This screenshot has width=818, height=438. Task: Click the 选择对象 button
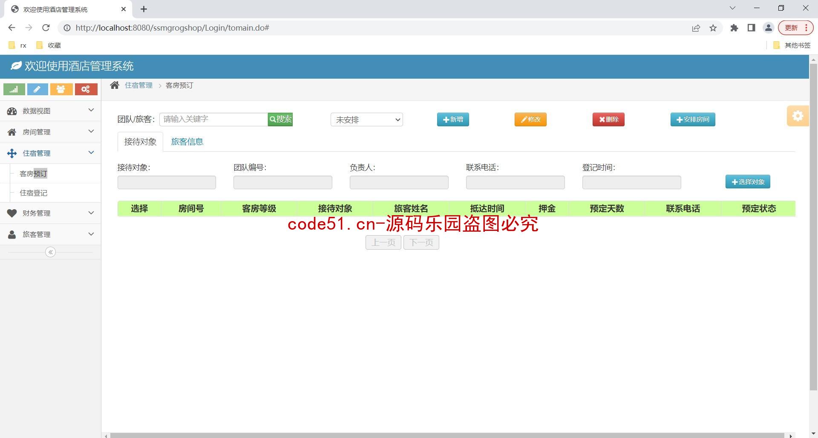click(x=748, y=182)
